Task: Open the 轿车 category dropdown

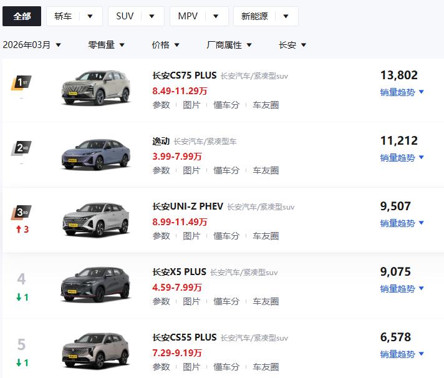Action: click(74, 16)
